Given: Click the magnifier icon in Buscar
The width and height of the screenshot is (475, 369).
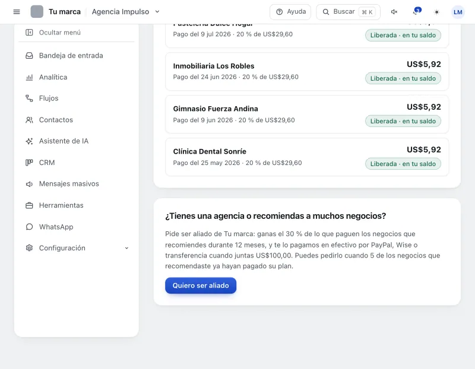Looking at the screenshot, I should click(x=325, y=12).
